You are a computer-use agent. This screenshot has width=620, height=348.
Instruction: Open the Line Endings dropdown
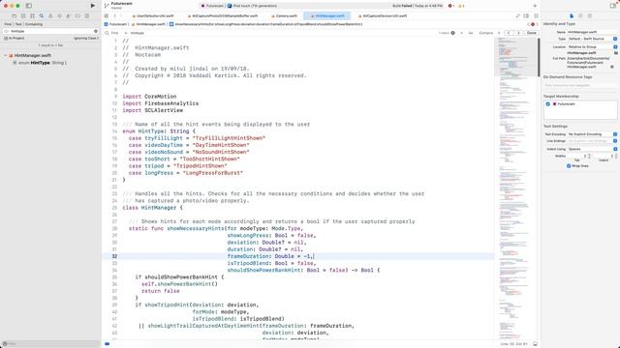pyautogui.click(x=592, y=141)
